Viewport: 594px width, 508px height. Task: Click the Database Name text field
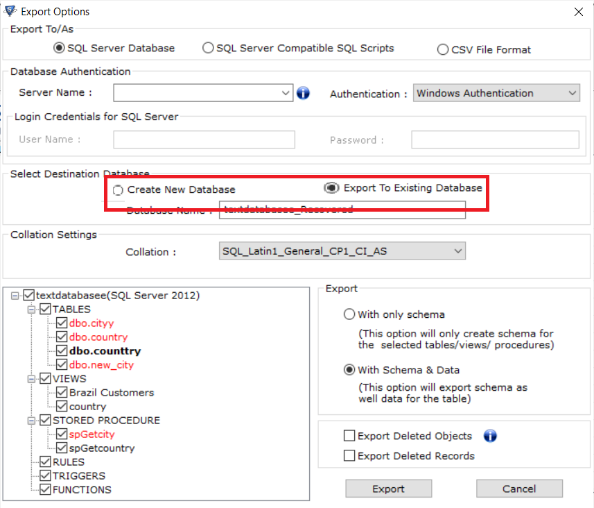tap(342, 210)
